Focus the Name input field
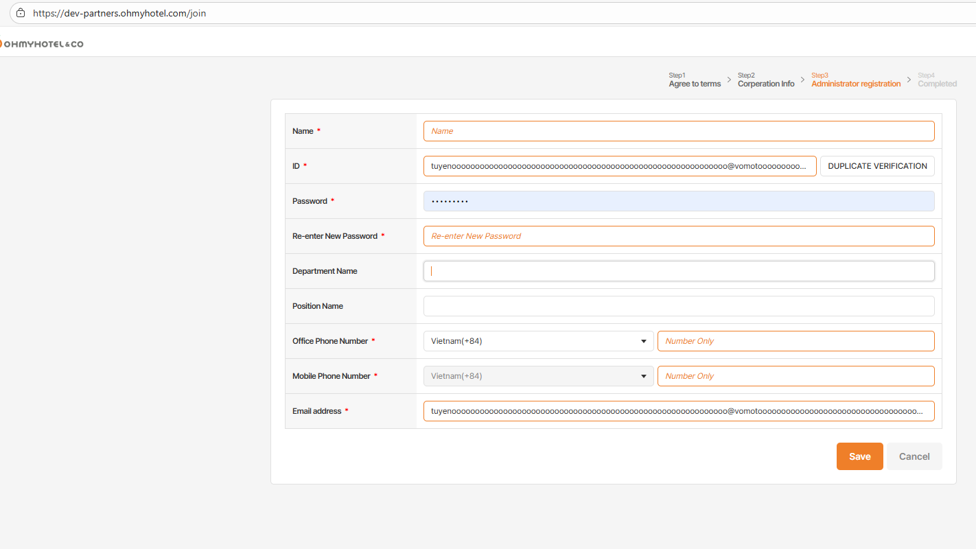Screen dimensions: 976x549 tap(679, 131)
